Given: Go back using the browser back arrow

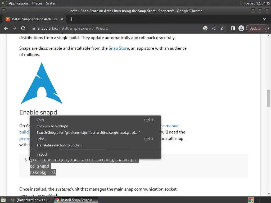Looking at the screenshot, I should pyautogui.click(x=6, y=28).
